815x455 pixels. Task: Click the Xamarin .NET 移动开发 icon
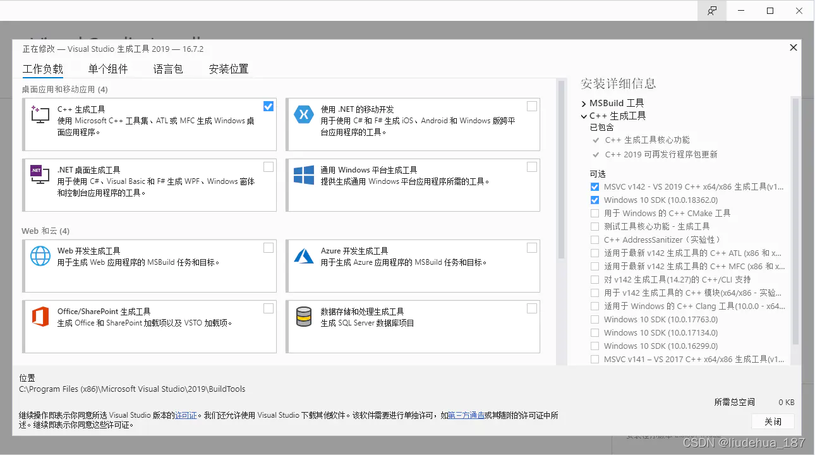[x=304, y=114]
